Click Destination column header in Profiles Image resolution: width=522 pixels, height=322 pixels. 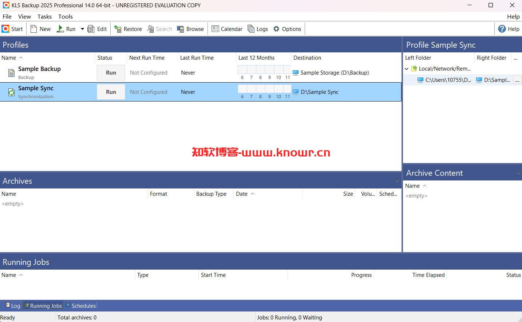coord(346,58)
